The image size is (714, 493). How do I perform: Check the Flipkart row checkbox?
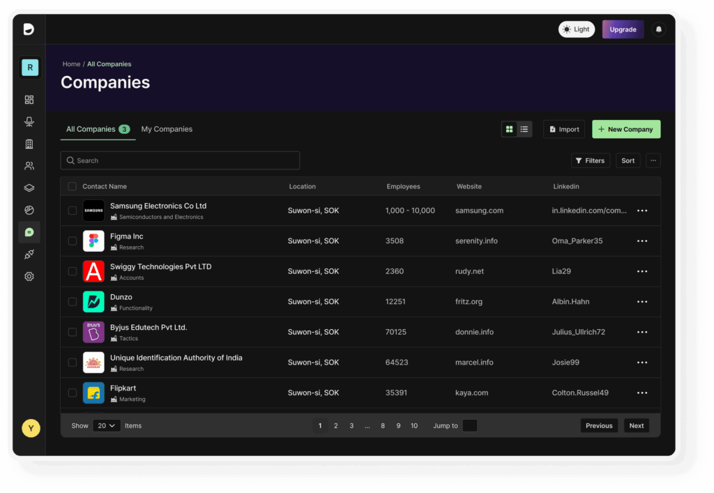coord(72,393)
